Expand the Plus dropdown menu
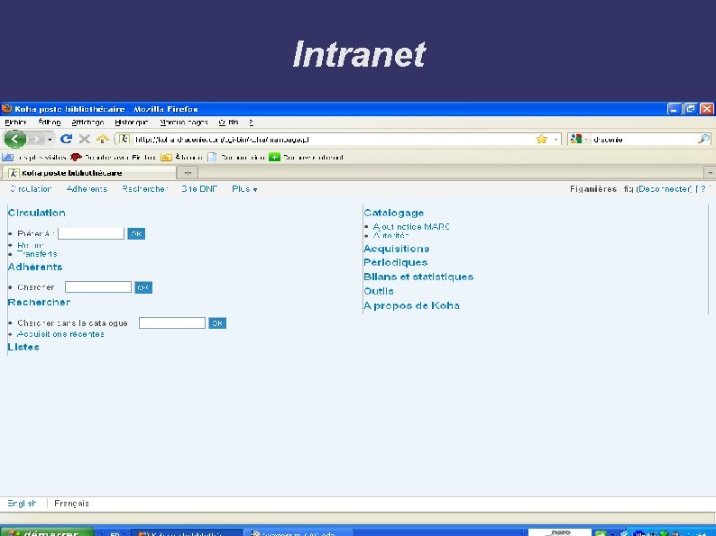The height and width of the screenshot is (536, 716). pos(244,189)
